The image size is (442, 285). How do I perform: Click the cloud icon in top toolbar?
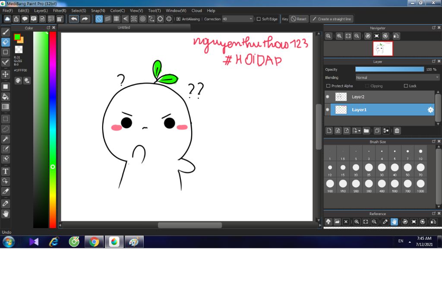click(7, 19)
